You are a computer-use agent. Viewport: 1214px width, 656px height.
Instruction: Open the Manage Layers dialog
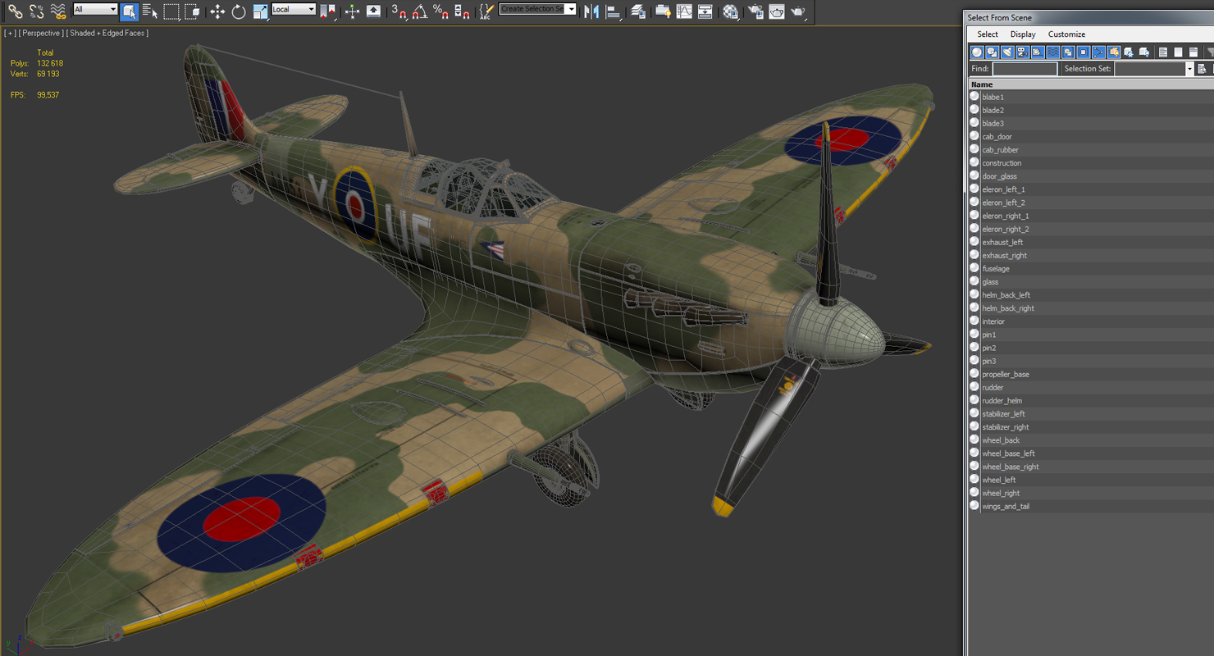click(638, 11)
